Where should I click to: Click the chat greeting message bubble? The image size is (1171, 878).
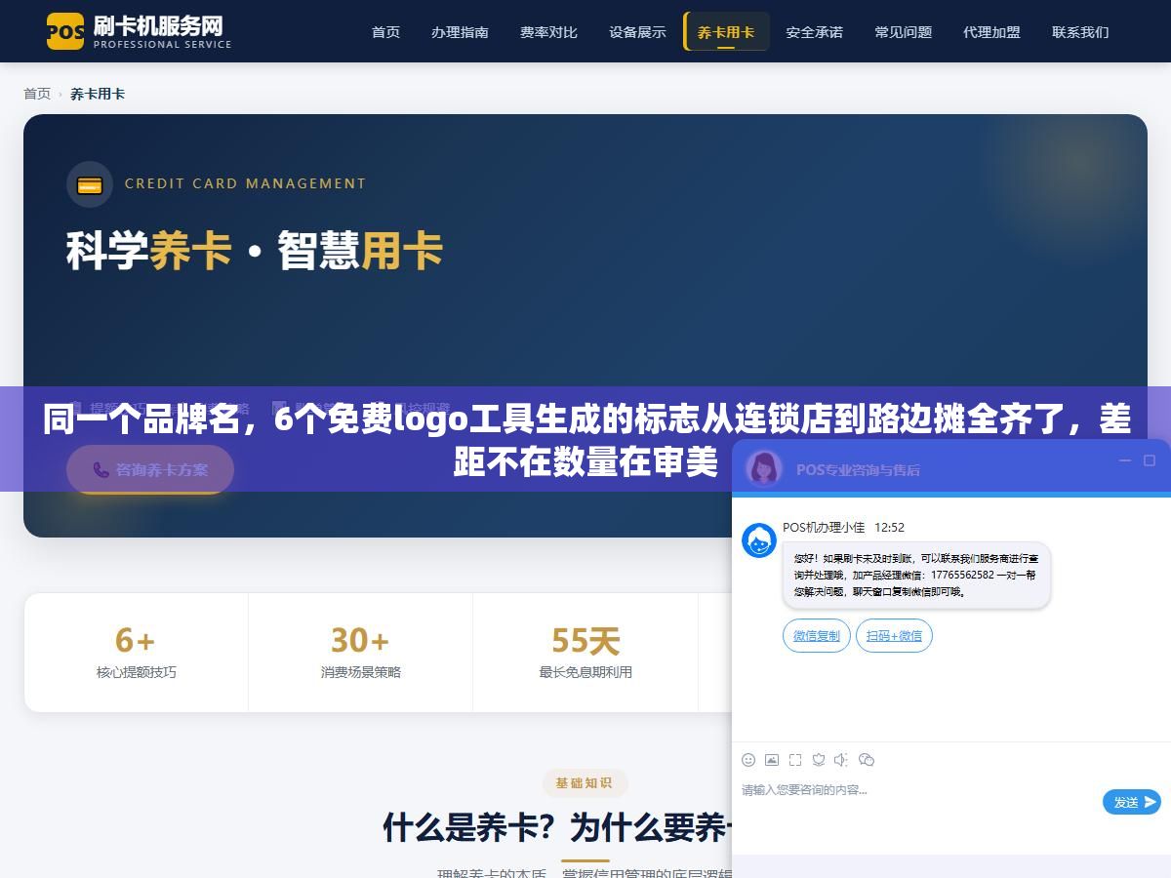point(916,576)
